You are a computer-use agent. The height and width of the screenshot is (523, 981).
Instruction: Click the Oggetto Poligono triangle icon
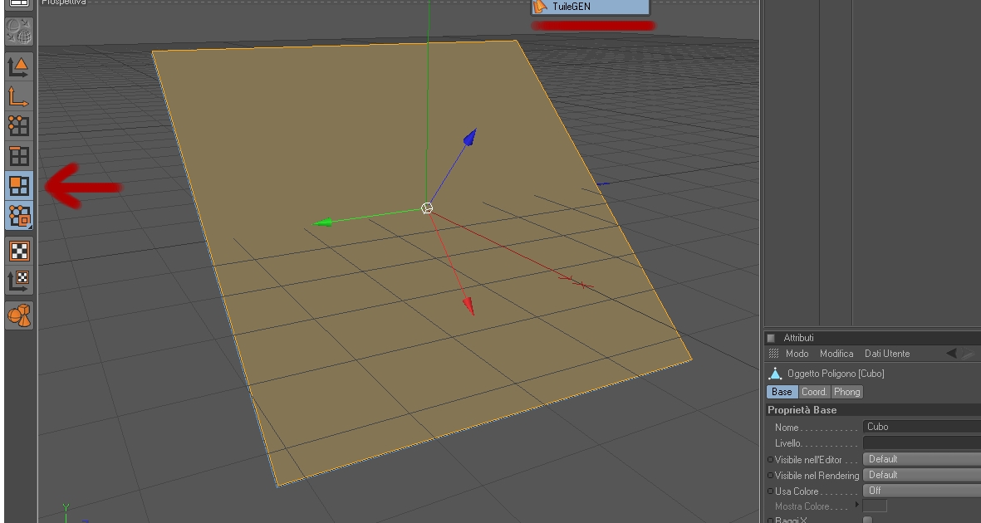click(x=775, y=374)
